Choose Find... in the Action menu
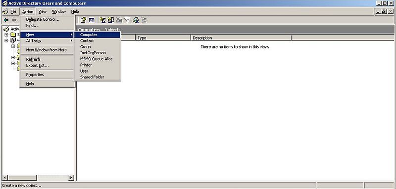Screen dimensions: 396x189 [48, 26]
